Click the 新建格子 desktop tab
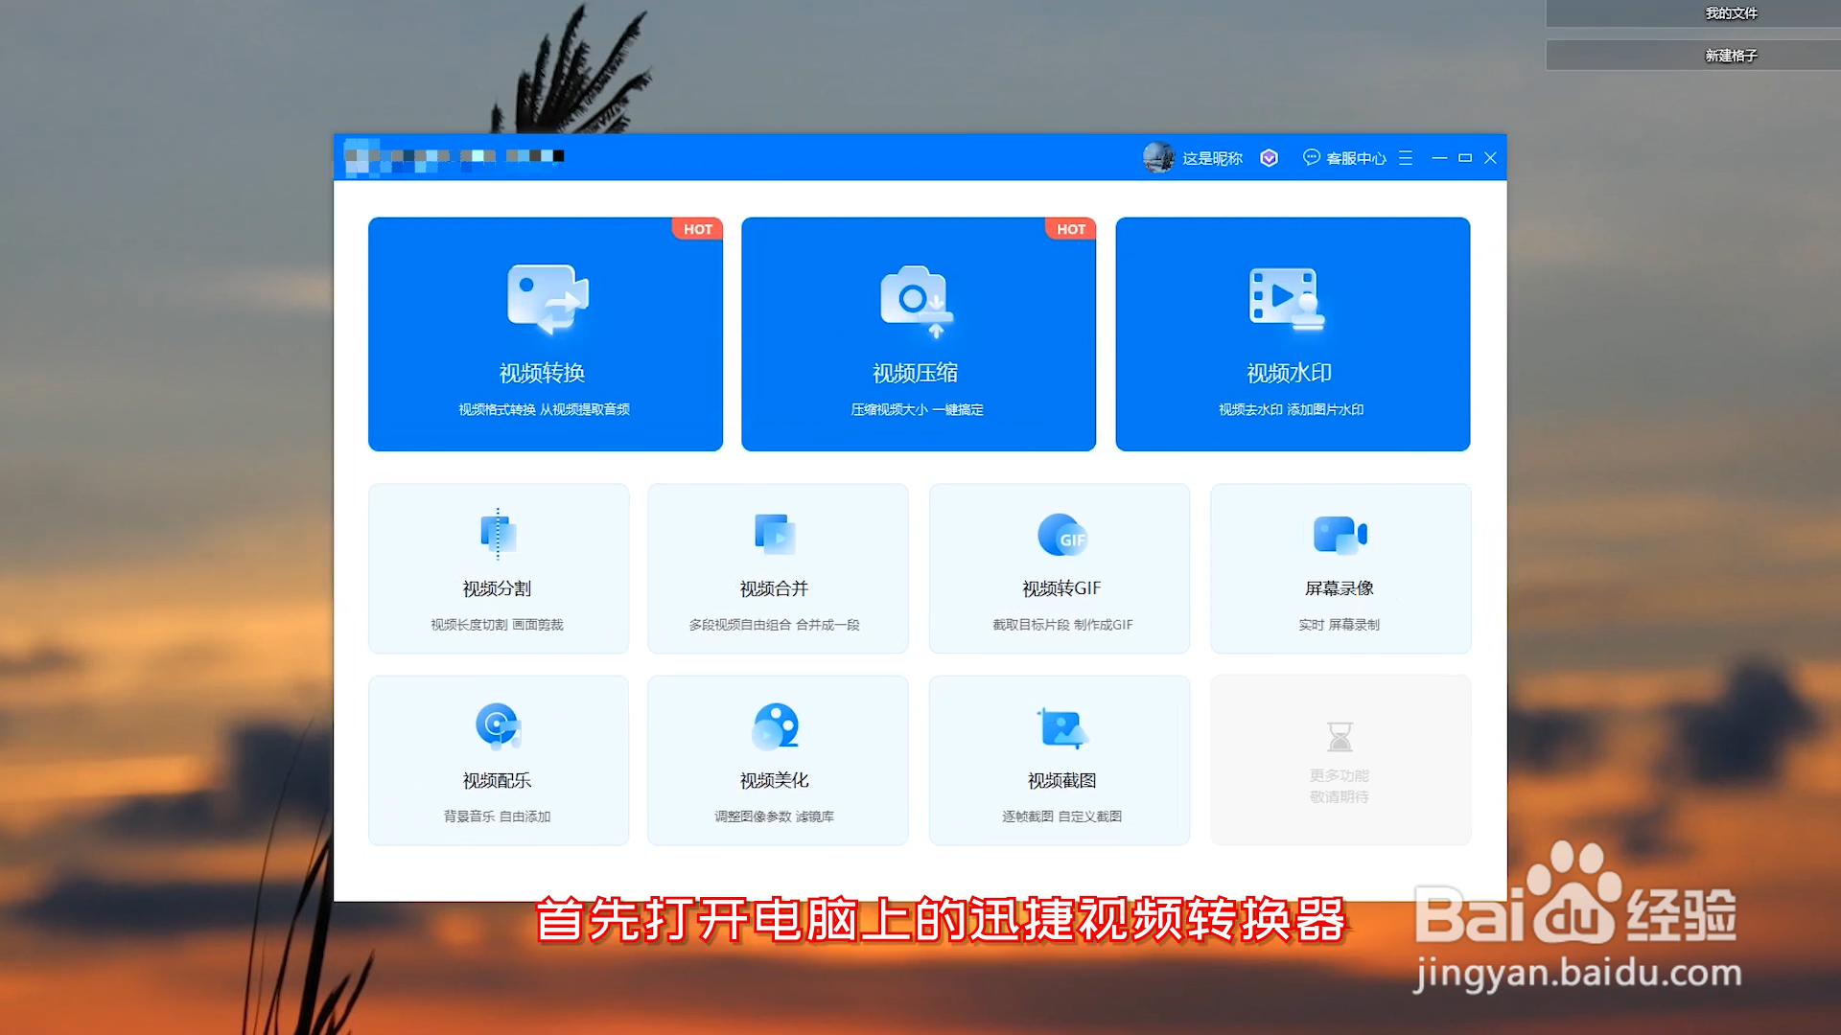The height and width of the screenshot is (1035, 1841). [1730, 56]
